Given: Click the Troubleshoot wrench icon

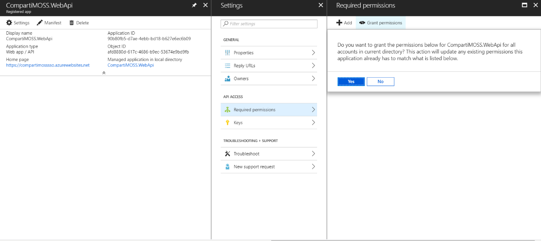Looking at the screenshot, I should coord(227,154).
